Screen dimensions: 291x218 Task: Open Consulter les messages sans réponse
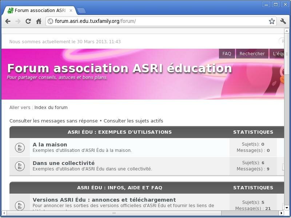tap(53, 121)
